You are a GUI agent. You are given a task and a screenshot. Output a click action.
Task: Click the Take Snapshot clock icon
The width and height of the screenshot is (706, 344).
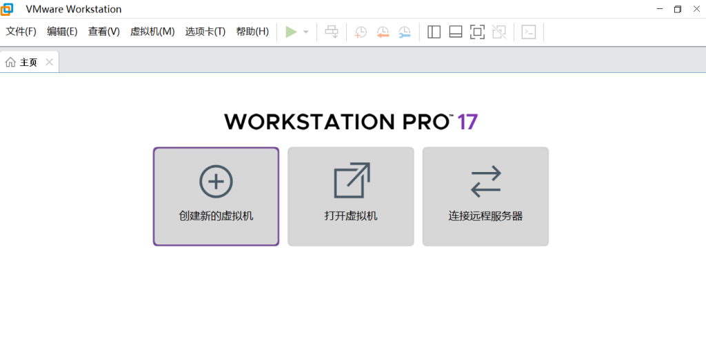[361, 32]
